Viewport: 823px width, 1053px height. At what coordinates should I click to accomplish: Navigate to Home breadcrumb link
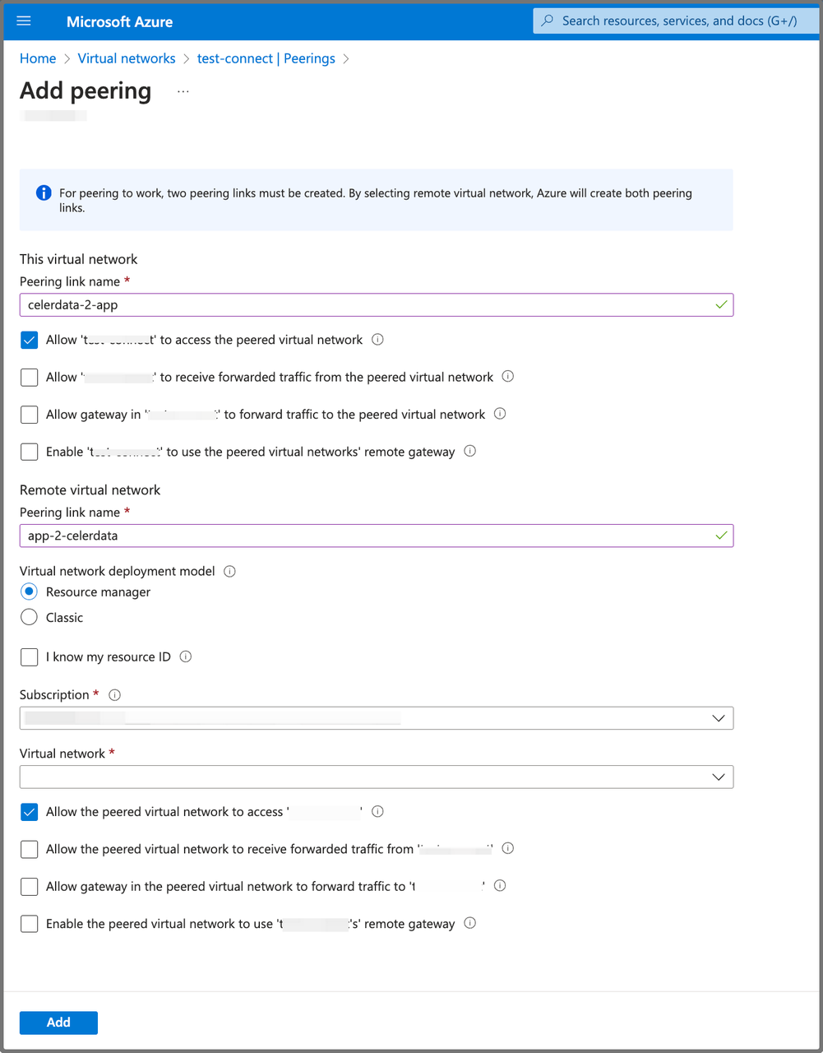38,58
